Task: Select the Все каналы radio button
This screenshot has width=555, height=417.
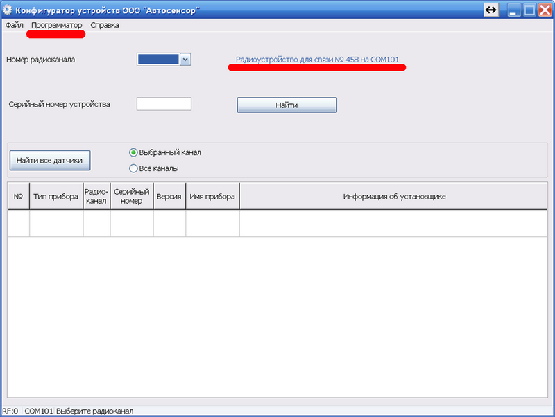Action: (133, 168)
